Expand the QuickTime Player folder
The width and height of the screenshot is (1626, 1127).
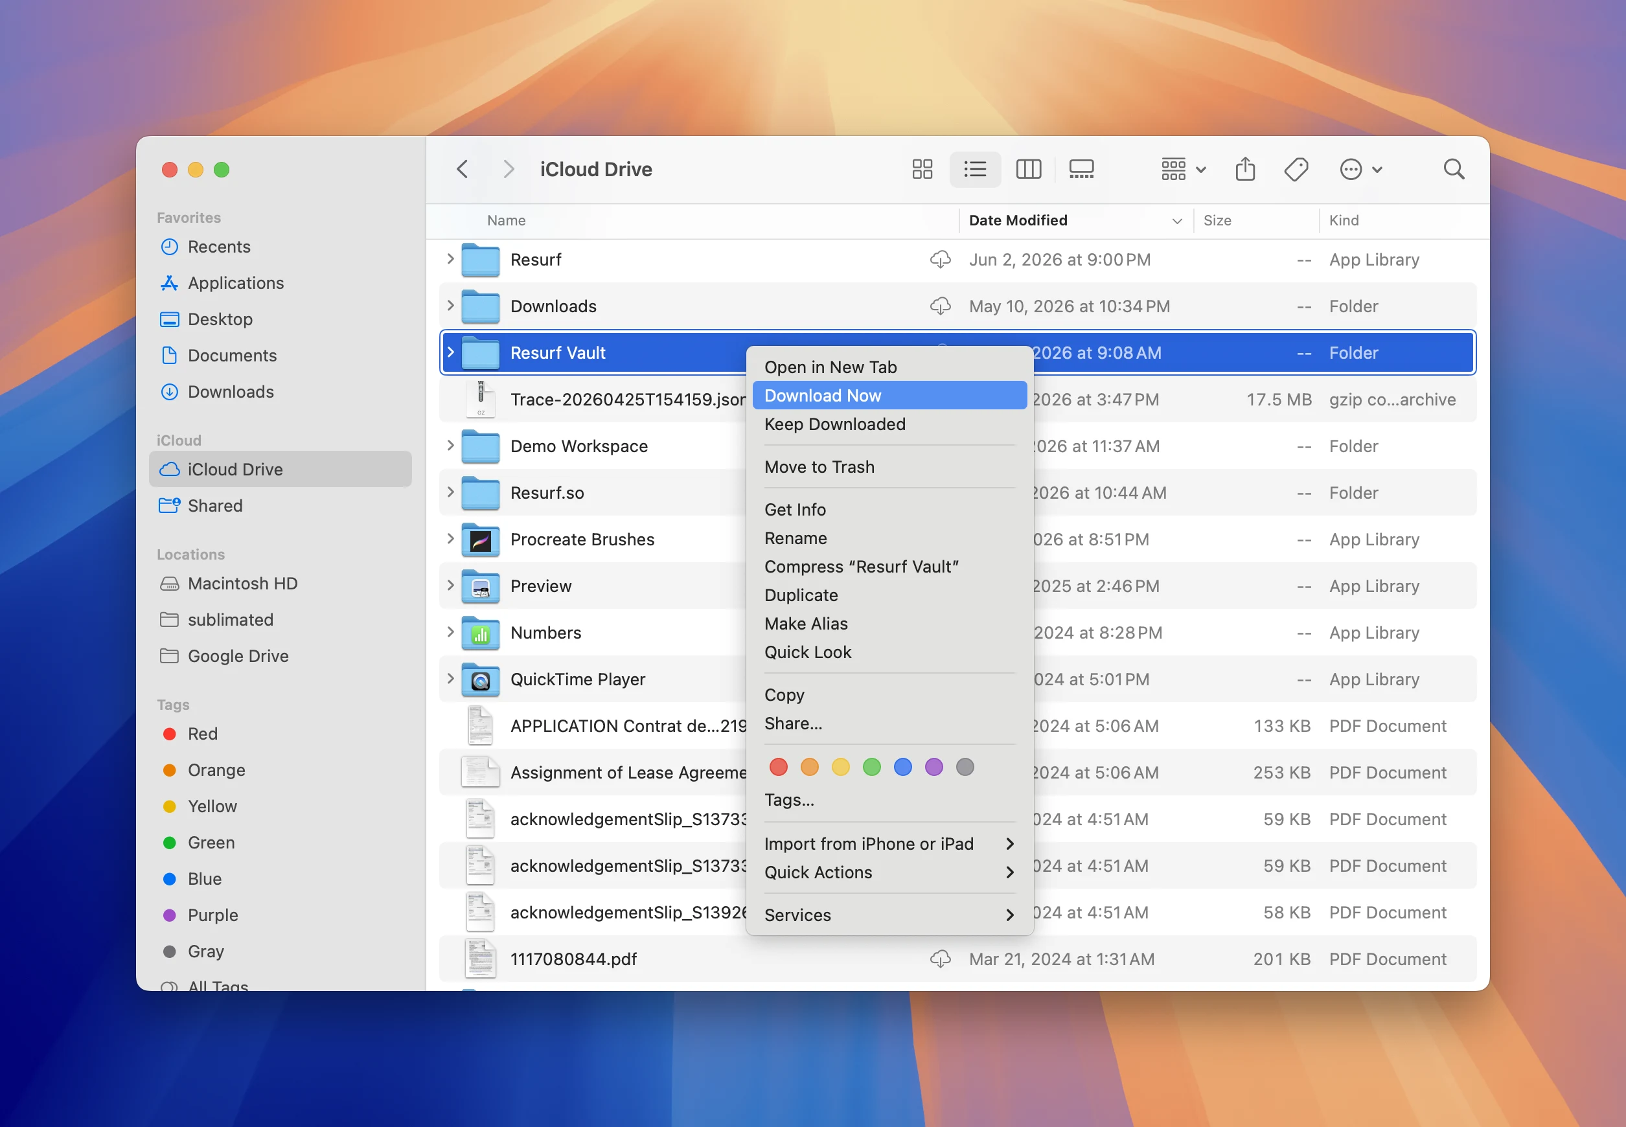[x=450, y=679]
